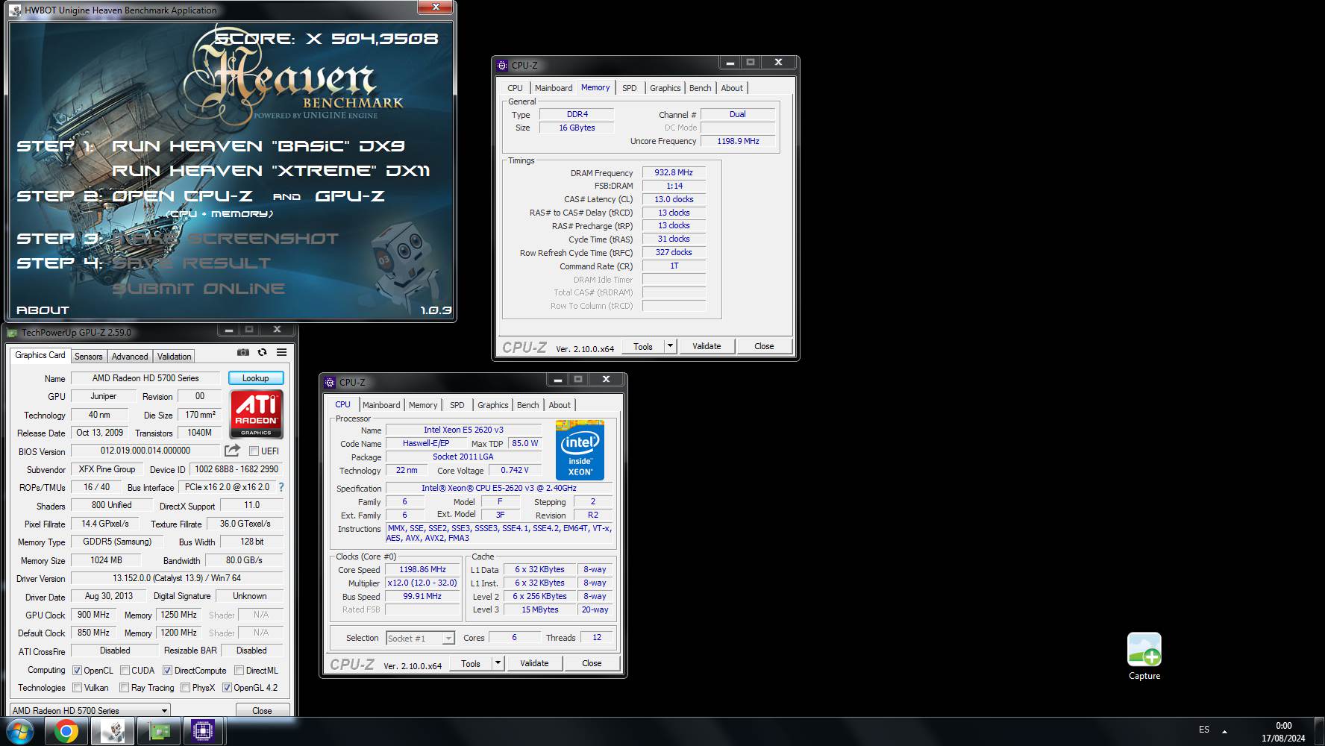1325x746 pixels.
Task: Click Uncore Frequency value 1198.9 MHz
Action: pos(738,141)
